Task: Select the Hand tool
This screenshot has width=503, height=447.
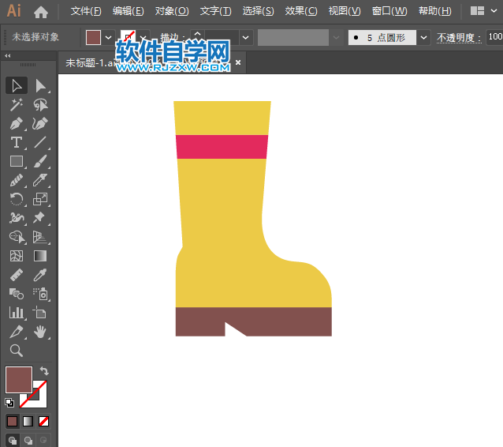Action: pos(40,332)
